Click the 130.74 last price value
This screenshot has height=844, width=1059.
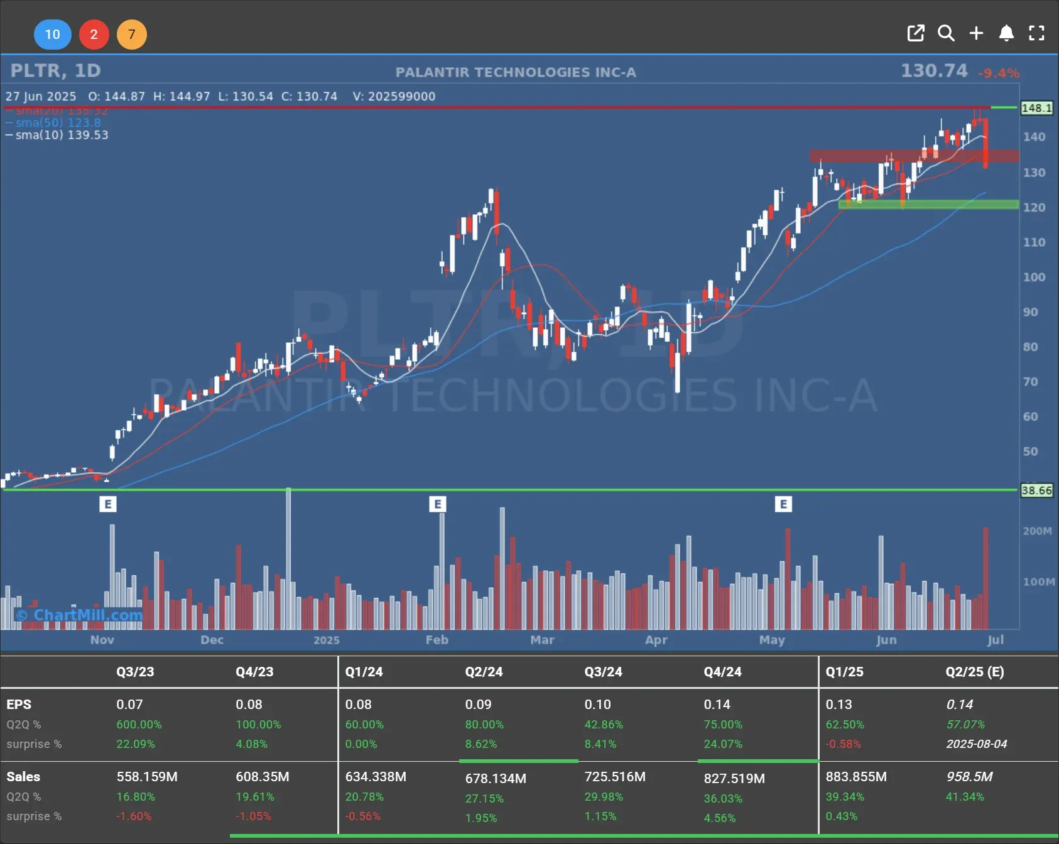pos(934,70)
